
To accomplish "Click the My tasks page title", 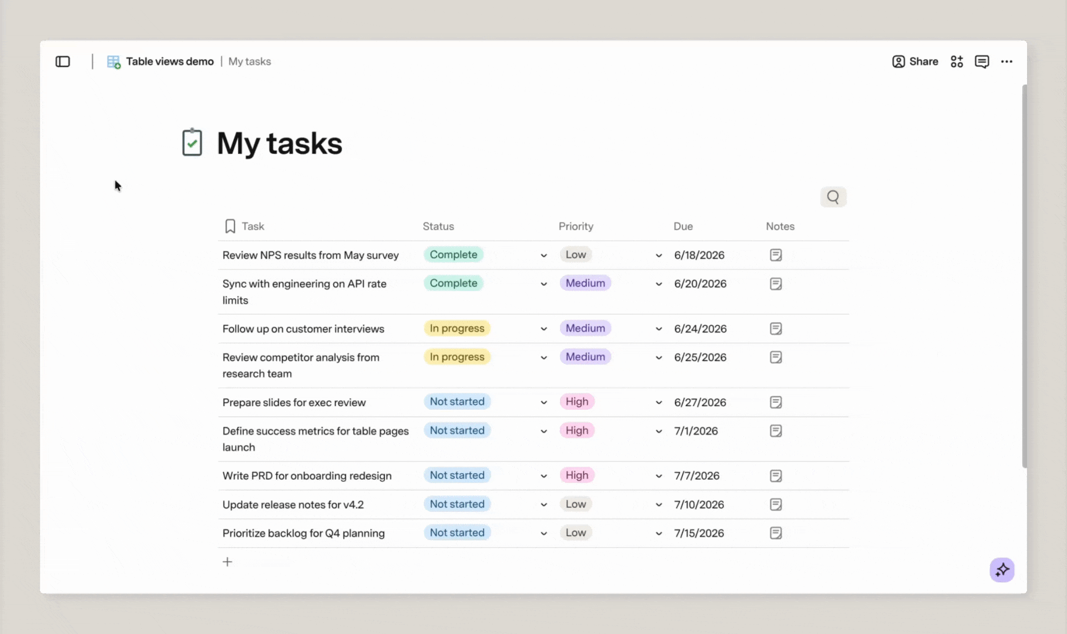I will pos(280,143).
